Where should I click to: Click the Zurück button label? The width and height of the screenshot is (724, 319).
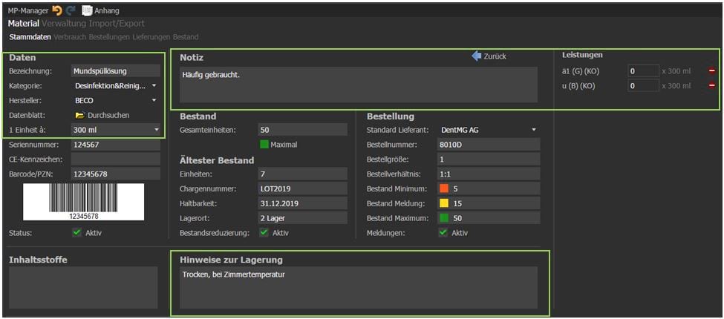(x=495, y=56)
